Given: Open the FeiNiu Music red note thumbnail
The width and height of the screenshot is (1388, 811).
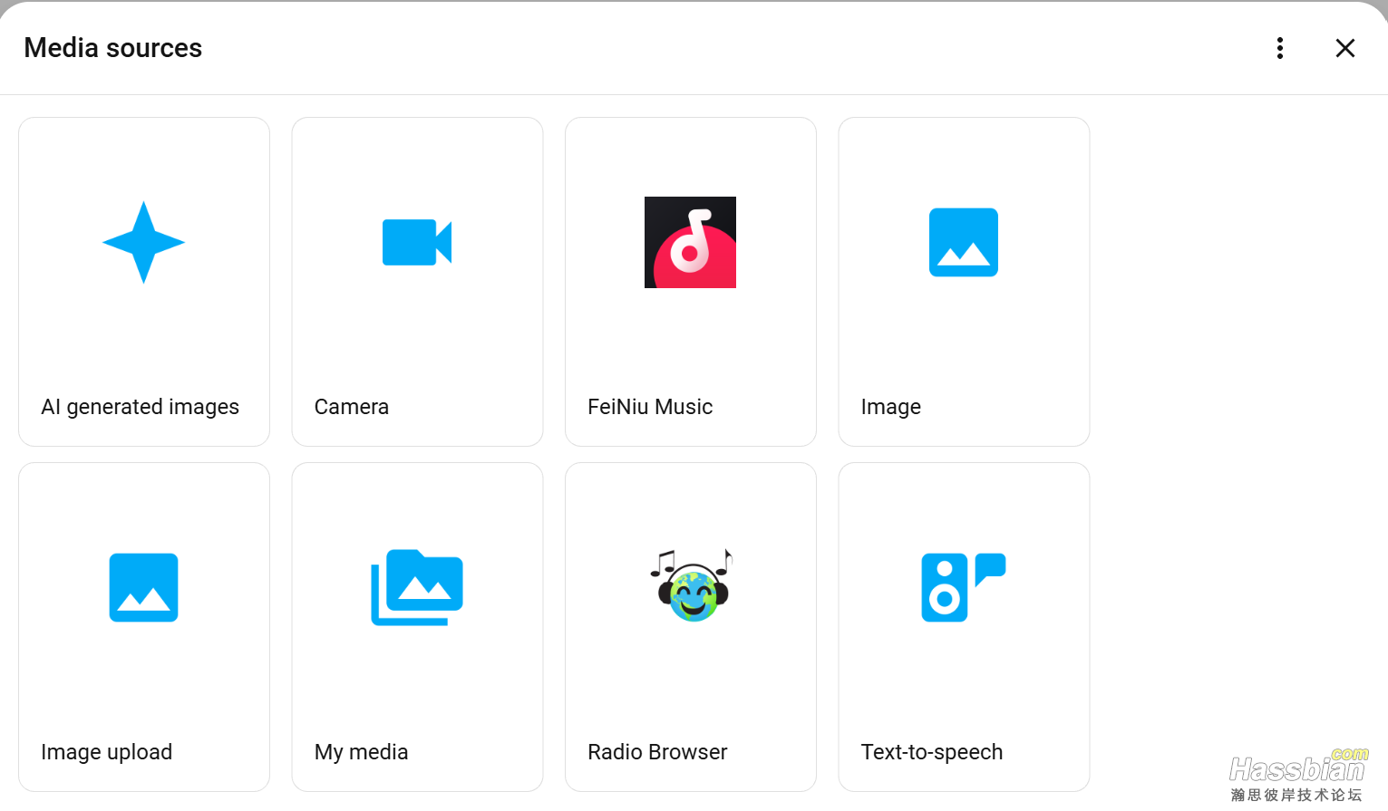Looking at the screenshot, I should (690, 242).
